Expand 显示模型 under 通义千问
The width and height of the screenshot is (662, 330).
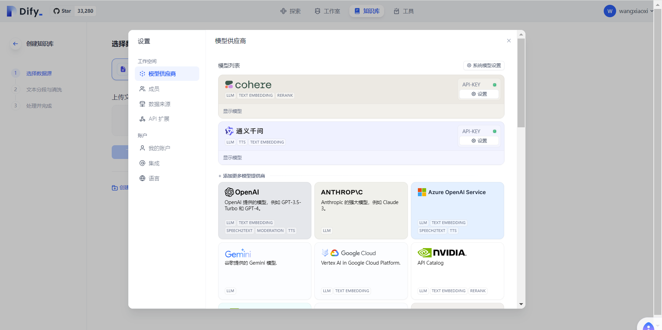tap(232, 158)
